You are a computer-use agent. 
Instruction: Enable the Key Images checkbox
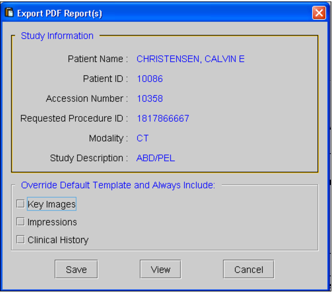pyautogui.click(x=20, y=204)
